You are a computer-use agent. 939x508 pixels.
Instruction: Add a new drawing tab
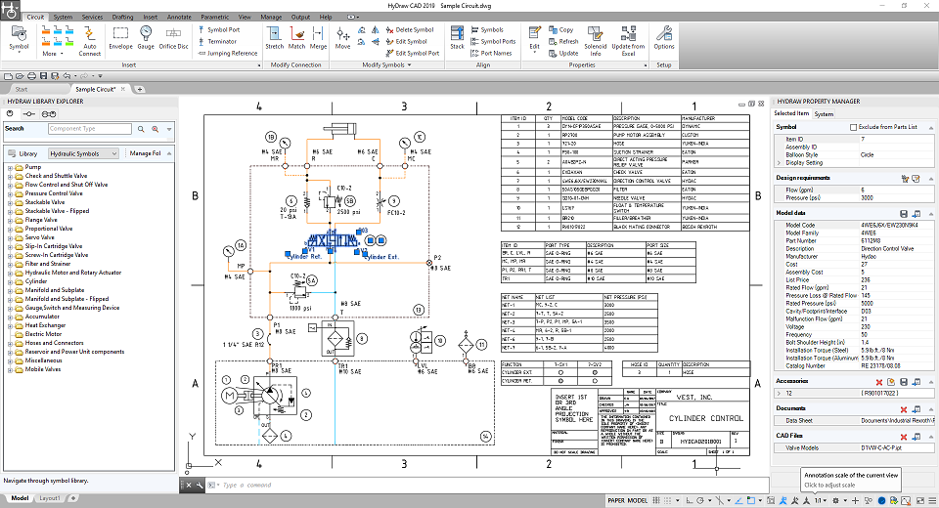pyautogui.click(x=139, y=89)
